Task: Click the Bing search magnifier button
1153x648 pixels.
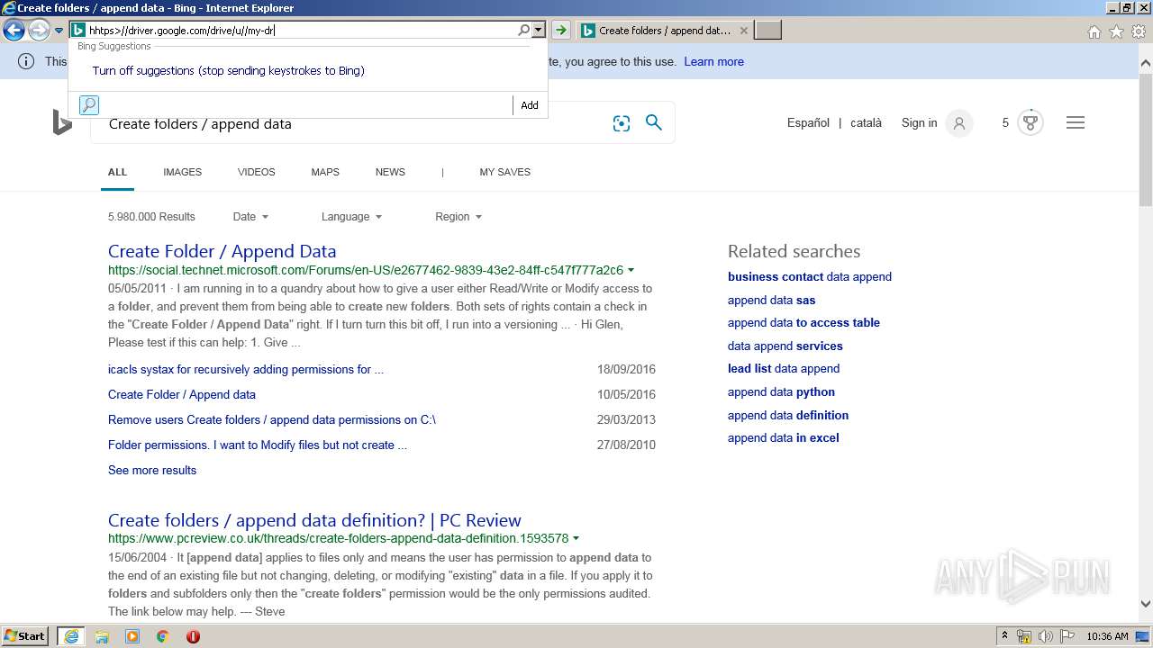Action: point(654,122)
